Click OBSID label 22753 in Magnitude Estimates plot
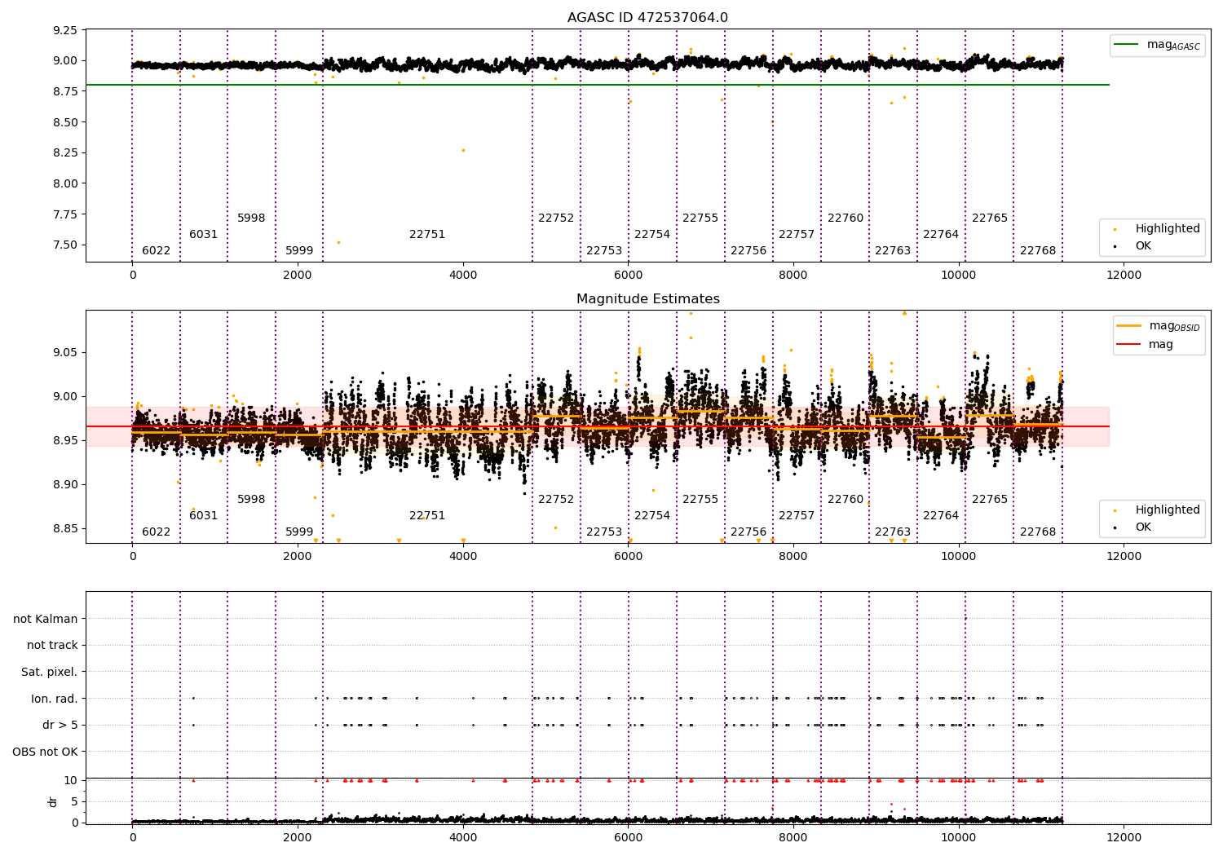The height and width of the screenshot is (856, 1223). tap(604, 532)
